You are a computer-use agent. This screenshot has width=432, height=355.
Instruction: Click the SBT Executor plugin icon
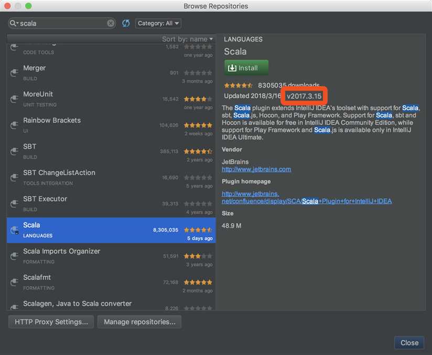pos(14,204)
